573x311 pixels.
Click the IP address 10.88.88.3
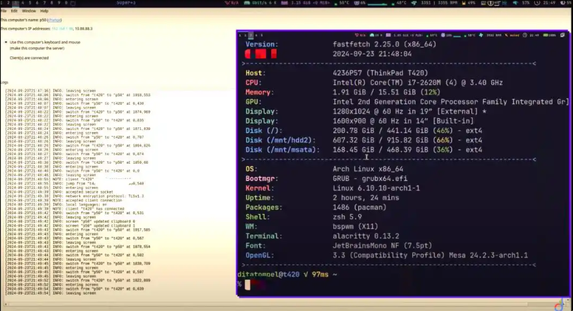click(84, 29)
